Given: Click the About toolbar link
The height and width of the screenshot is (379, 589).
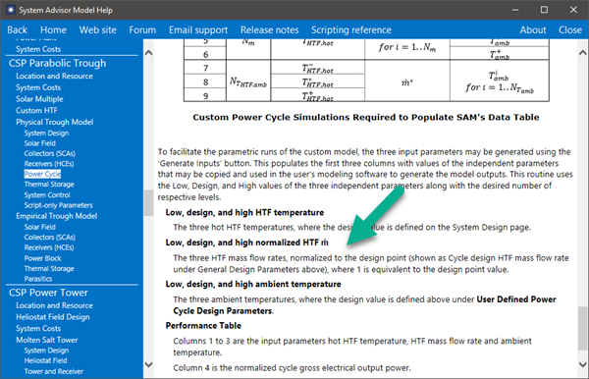Looking at the screenshot, I should (x=533, y=30).
